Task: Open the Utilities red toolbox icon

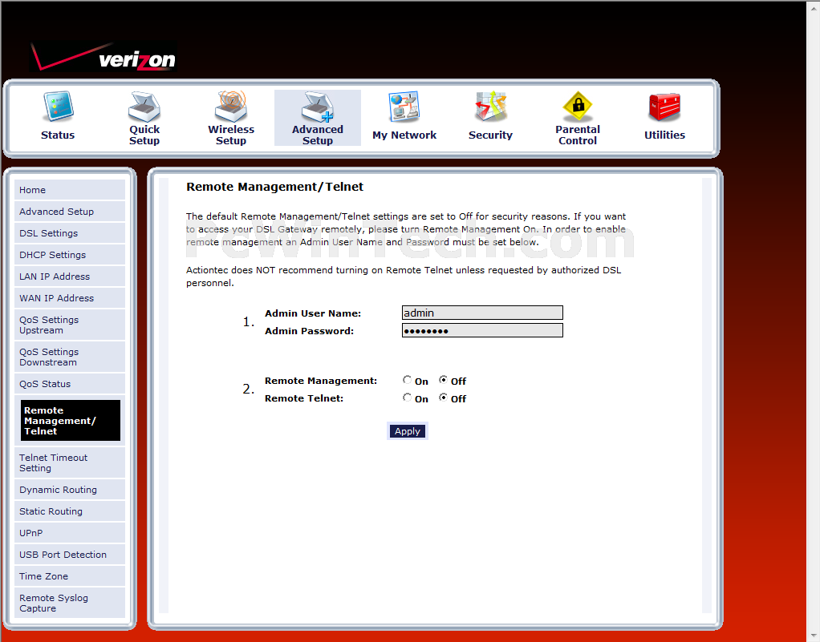Action: tap(664, 107)
